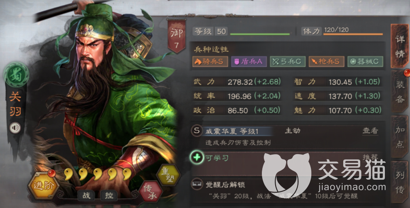View details of 威震华夏 skill via 查看
The width and height of the screenshot is (410, 208).
[x=370, y=131]
